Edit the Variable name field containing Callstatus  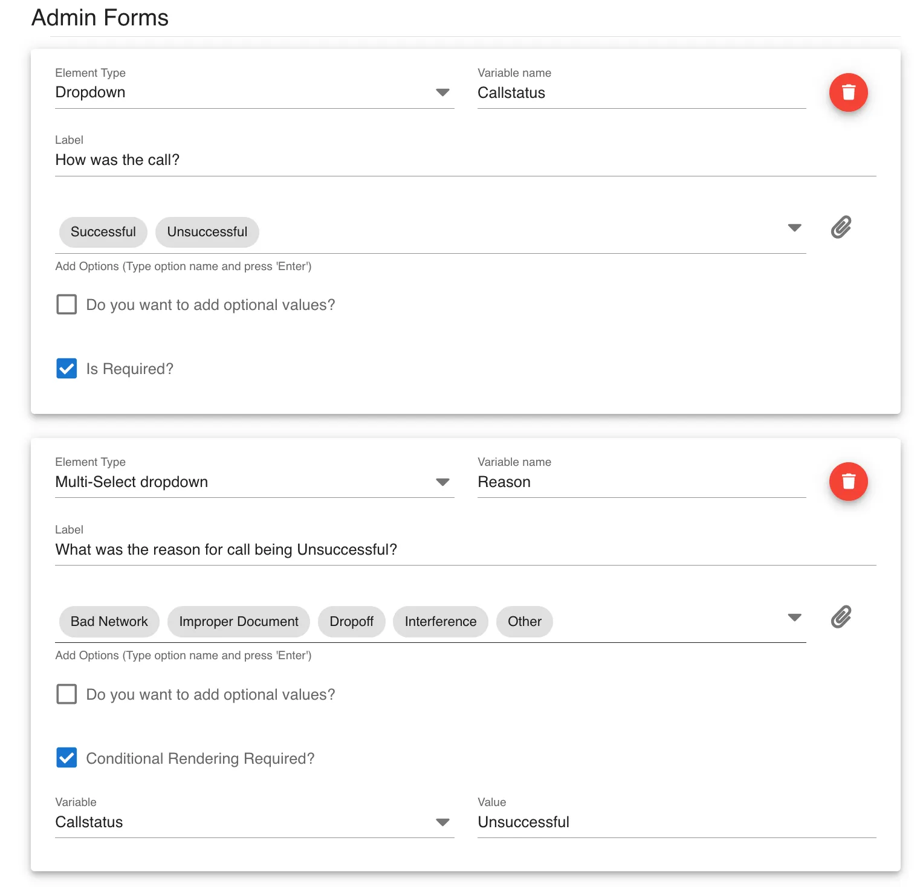642,93
